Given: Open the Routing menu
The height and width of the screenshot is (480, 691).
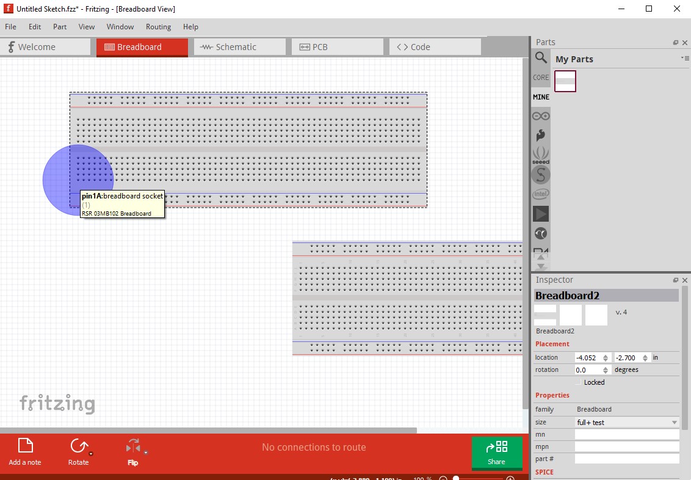Looking at the screenshot, I should [x=158, y=27].
